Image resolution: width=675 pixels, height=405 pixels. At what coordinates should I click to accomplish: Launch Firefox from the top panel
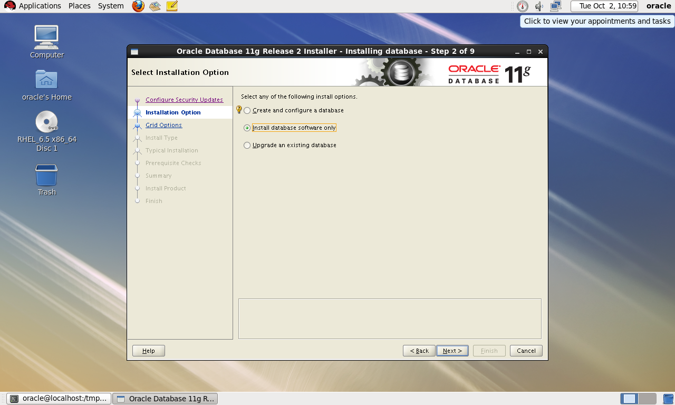click(x=138, y=6)
